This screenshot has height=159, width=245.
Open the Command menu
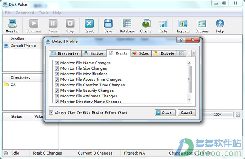point(25,13)
